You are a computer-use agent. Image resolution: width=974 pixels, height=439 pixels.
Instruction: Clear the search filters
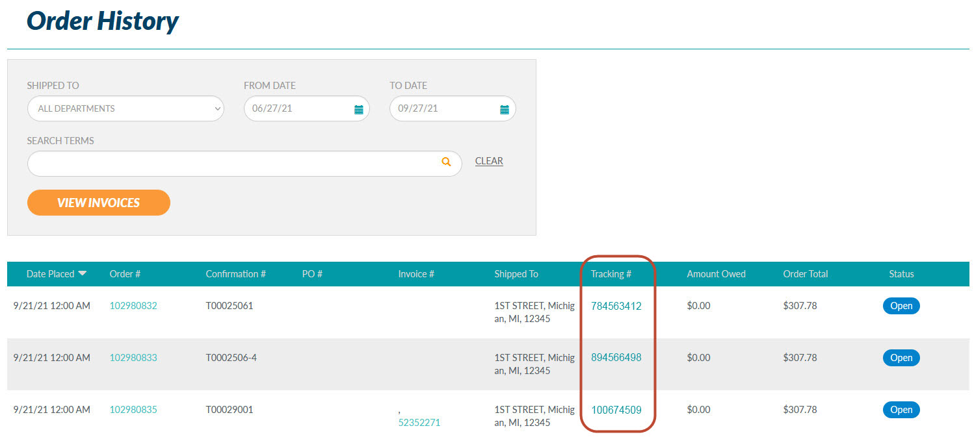(489, 161)
